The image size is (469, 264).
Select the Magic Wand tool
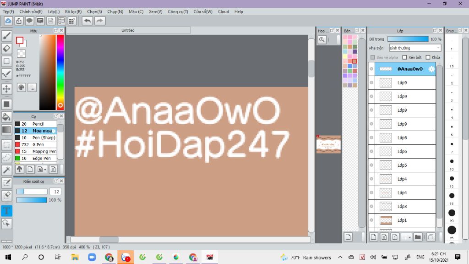pyautogui.click(x=6, y=170)
